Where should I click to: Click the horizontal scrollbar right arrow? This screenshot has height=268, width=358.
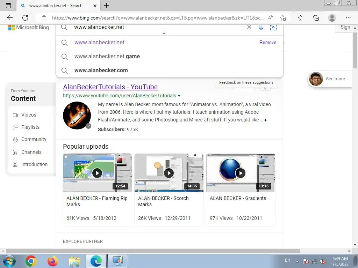(x=349, y=251)
